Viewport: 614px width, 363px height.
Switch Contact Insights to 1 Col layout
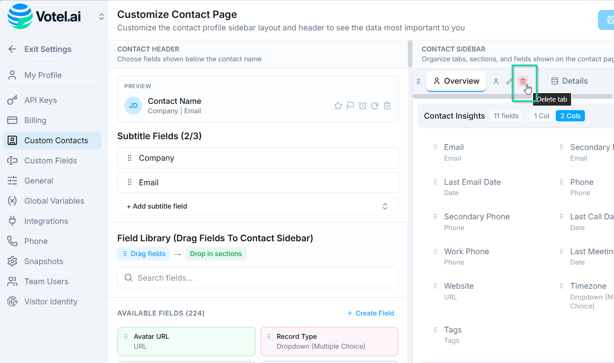[x=541, y=116]
